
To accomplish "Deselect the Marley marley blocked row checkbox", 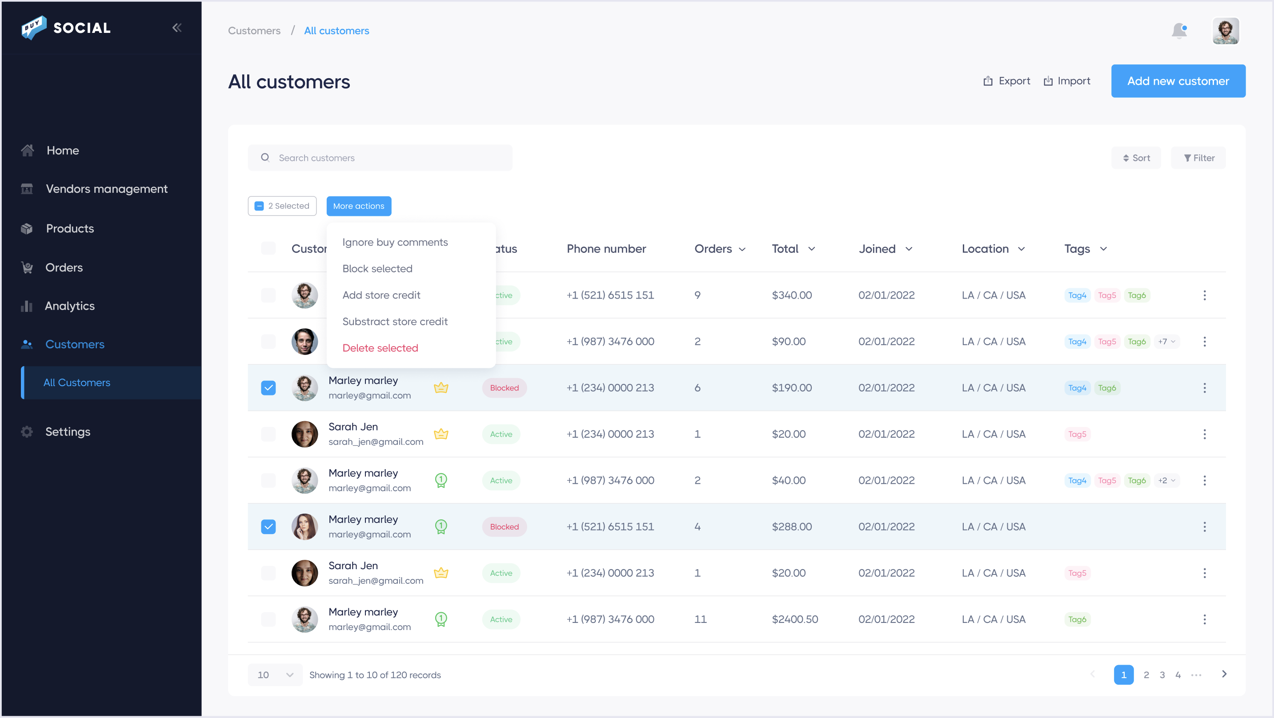I will click(x=268, y=388).
